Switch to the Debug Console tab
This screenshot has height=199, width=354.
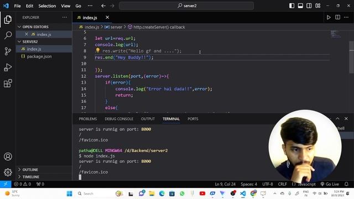(x=119, y=119)
